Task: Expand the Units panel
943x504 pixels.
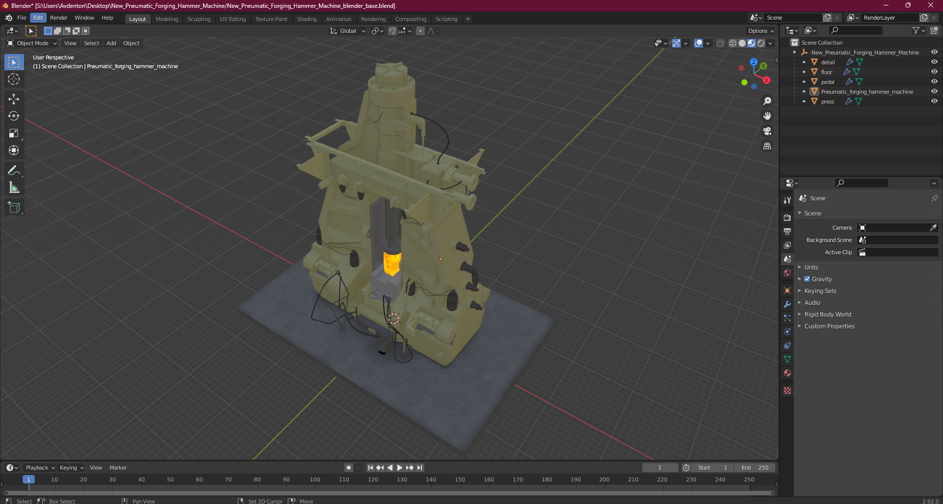Action: [x=811, y=267]
